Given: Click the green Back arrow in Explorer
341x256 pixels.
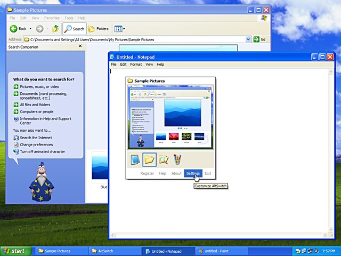Looking at the screenshot, I should [x=13, y=29].
